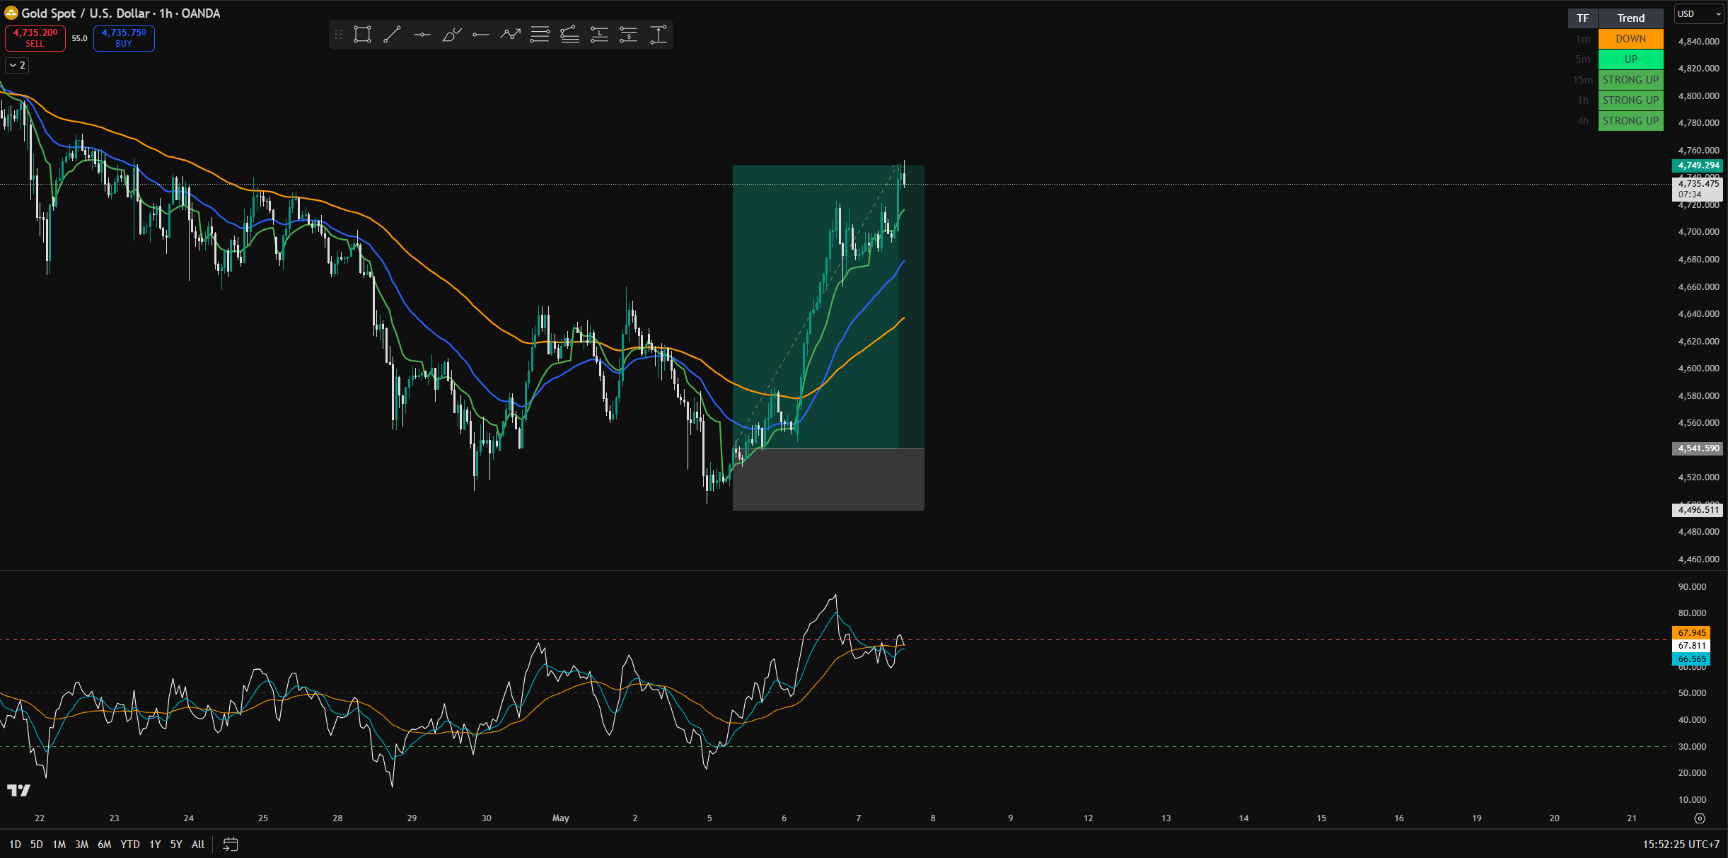Click the Trend column header
Viewport: 1728px width, 858px height.
click(x=1631, y=18)
